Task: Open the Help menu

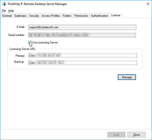Action: [11, 11]
